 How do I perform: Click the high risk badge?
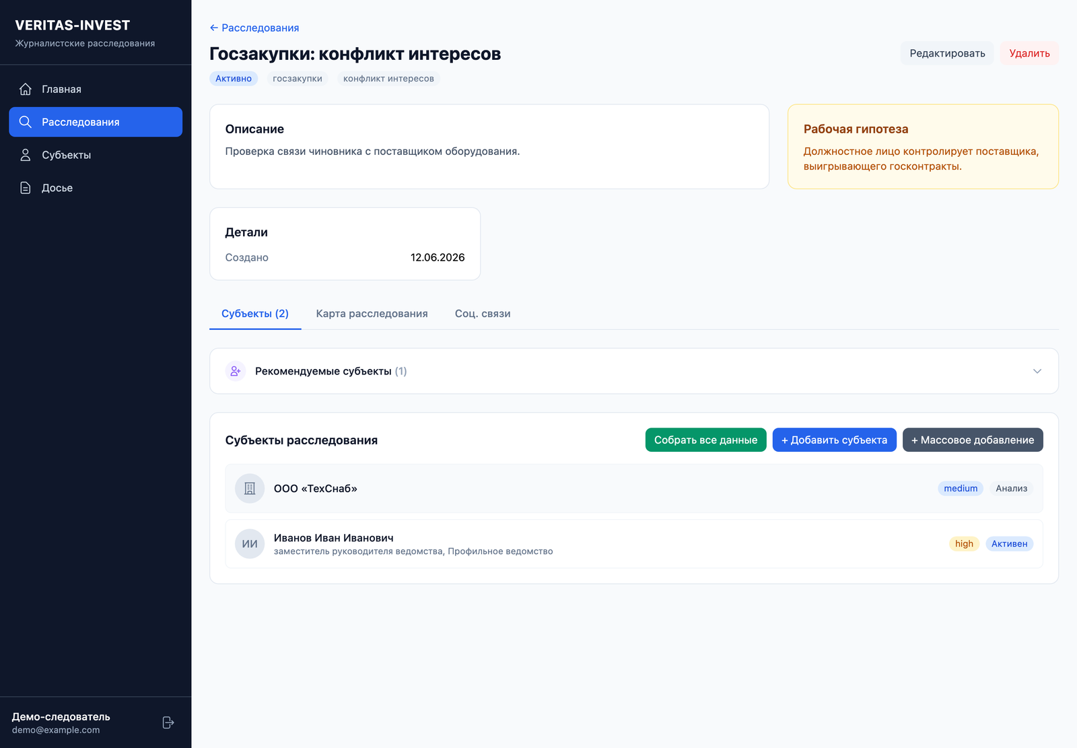pos(964,543)
